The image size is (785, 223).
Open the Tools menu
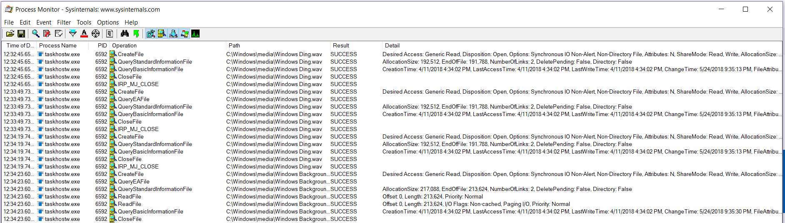[x=84, y=22]
